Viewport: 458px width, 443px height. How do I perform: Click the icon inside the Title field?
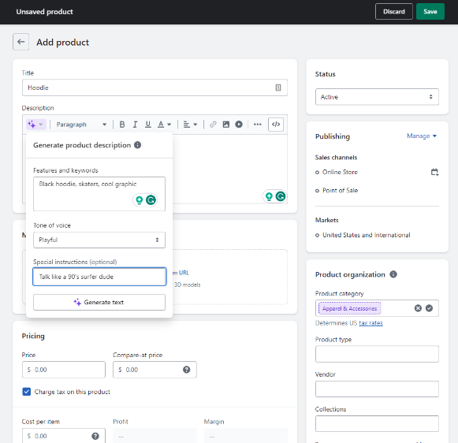point(278,87)
